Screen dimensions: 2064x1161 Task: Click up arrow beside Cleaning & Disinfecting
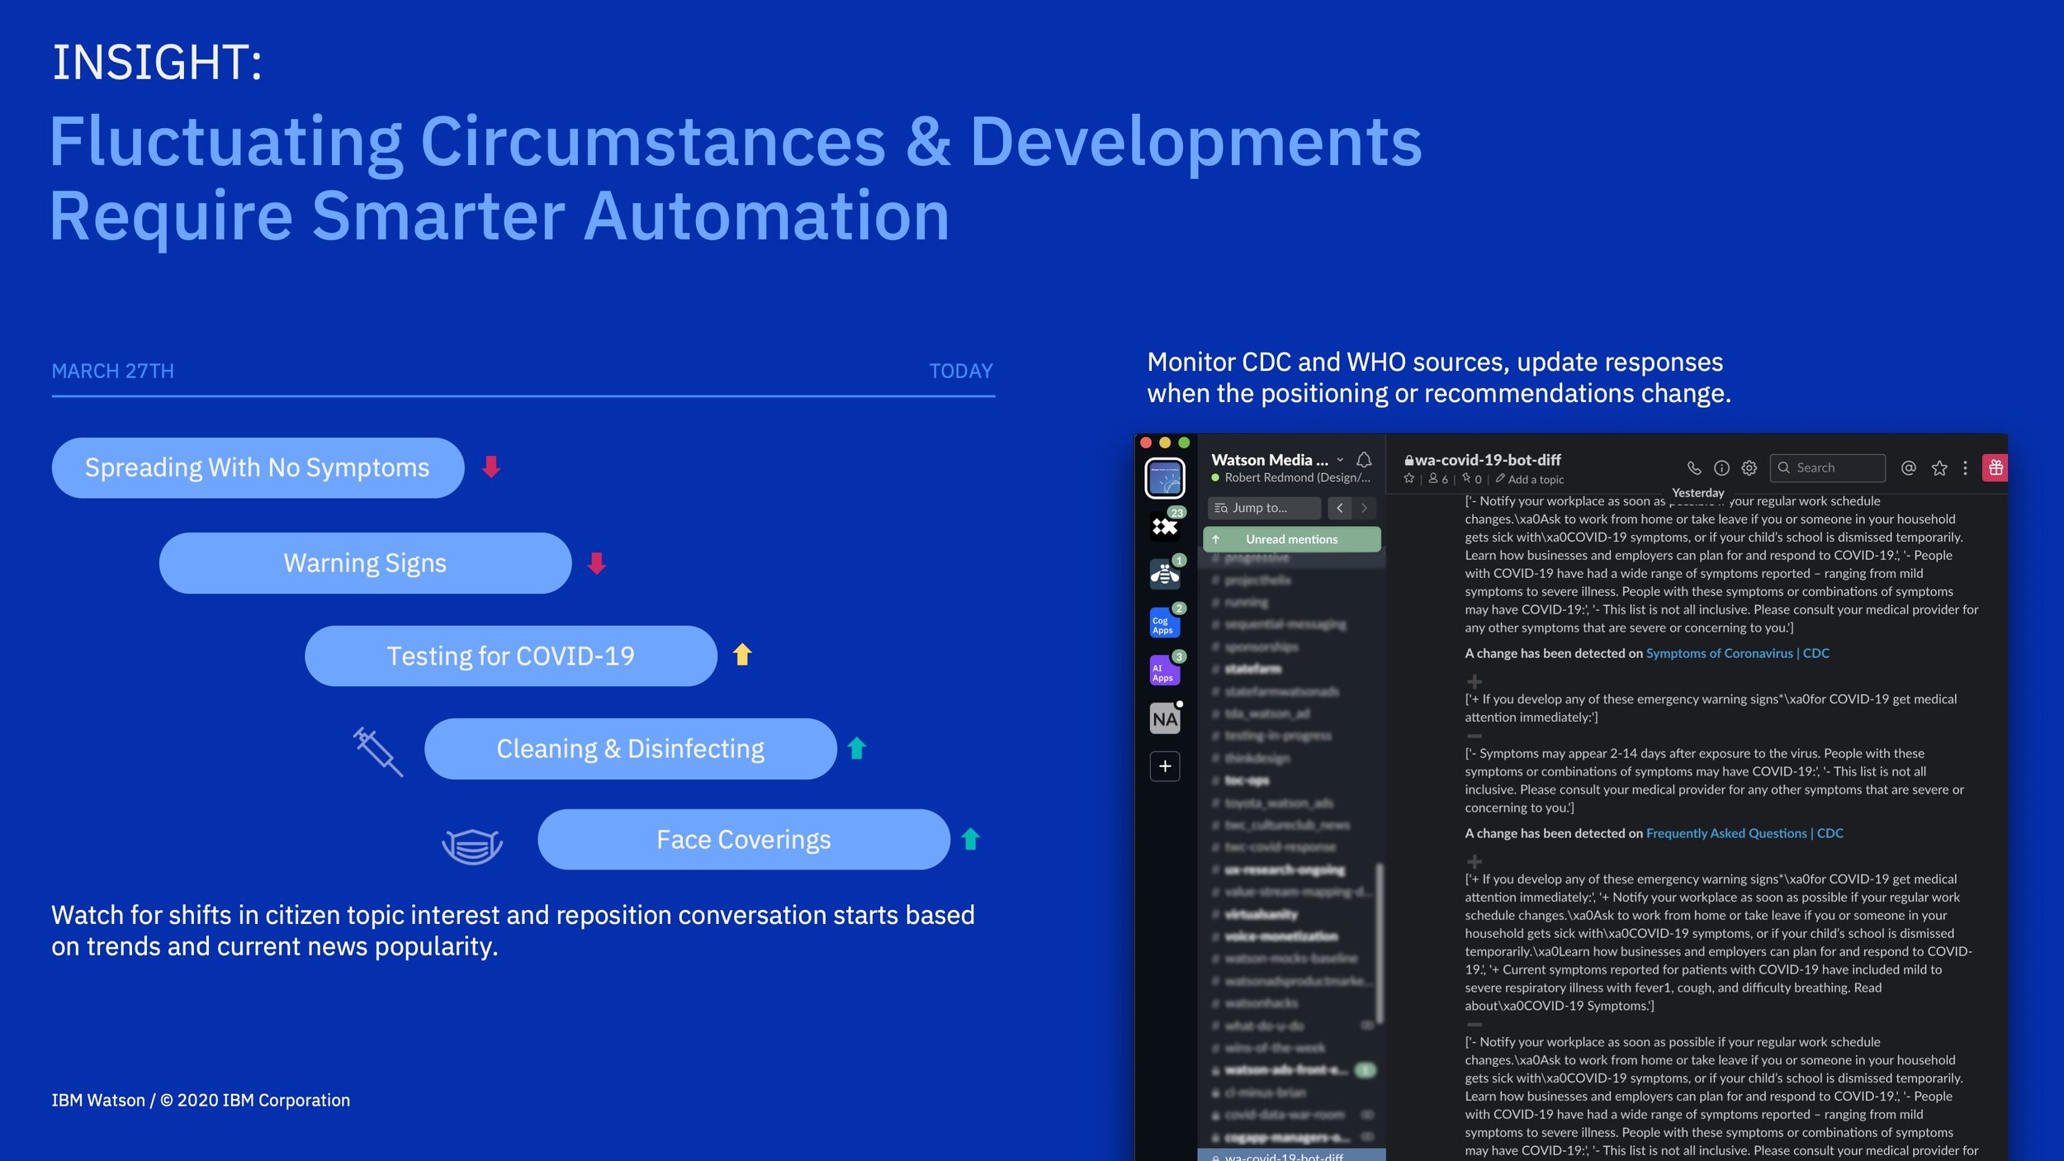[x=857, y=748]
